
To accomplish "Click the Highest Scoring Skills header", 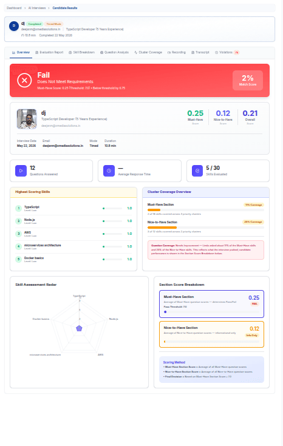I will (x=73, y=192).
